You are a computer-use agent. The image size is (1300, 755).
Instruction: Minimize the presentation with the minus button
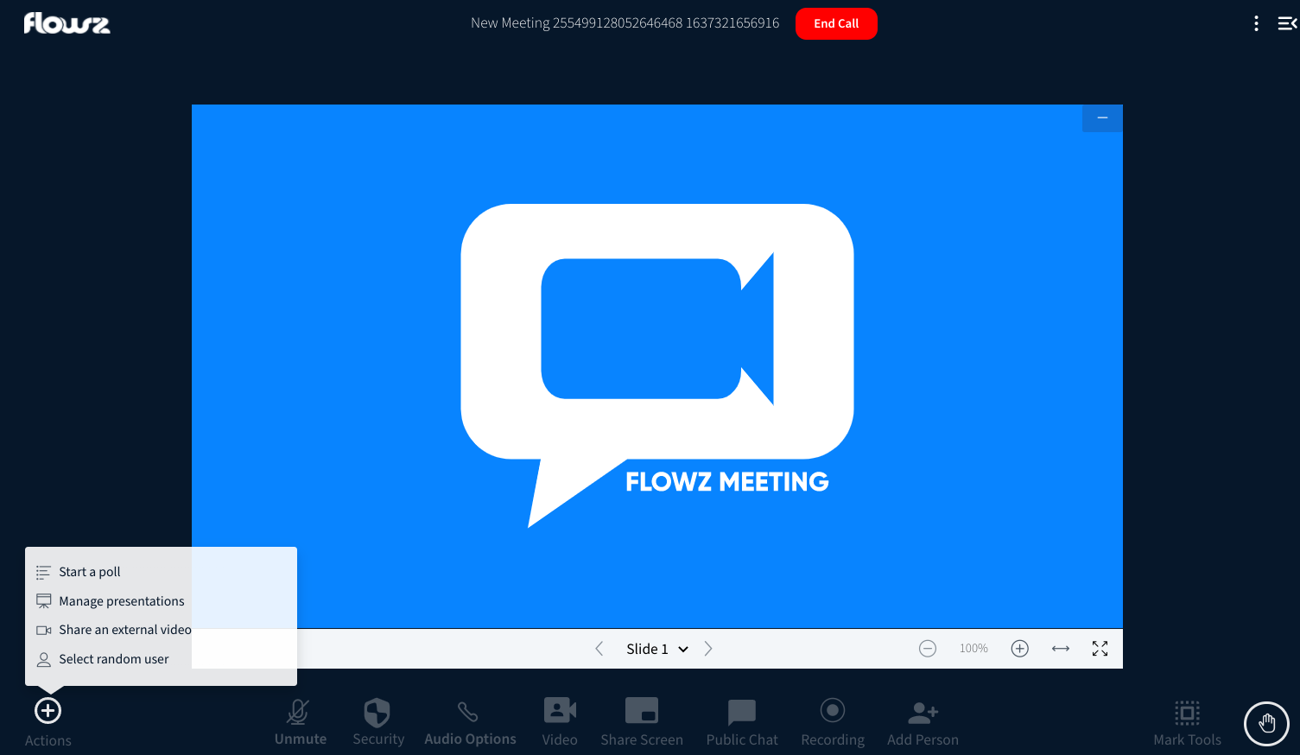1102,118
